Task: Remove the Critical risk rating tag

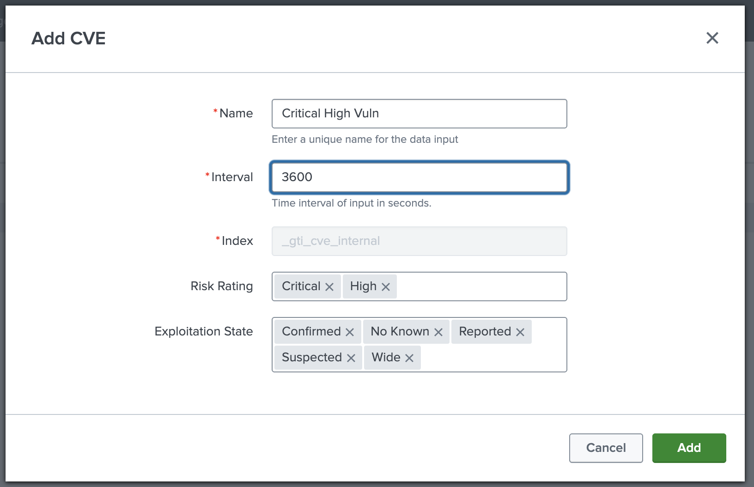Action: tap(329, 287)
